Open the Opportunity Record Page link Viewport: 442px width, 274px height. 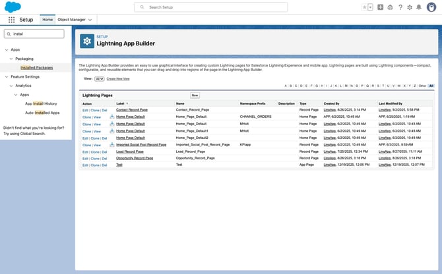click(135, 158)
